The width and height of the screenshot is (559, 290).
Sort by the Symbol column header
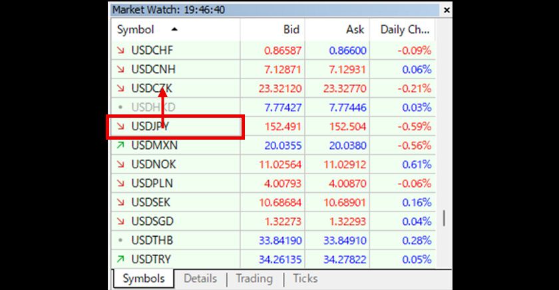[136, 30]
